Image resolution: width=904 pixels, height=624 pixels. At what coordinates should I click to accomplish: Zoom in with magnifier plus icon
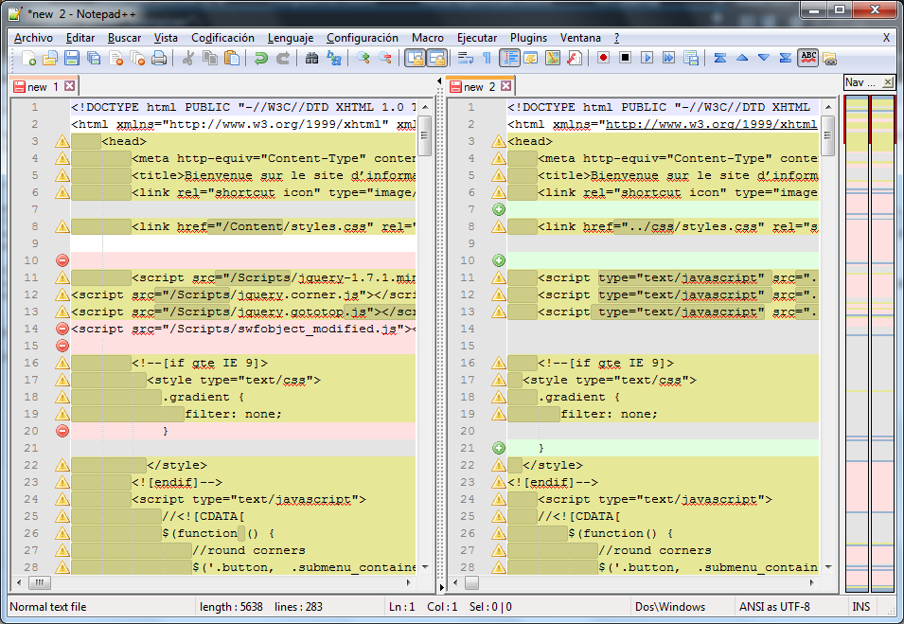click(363, 59)
